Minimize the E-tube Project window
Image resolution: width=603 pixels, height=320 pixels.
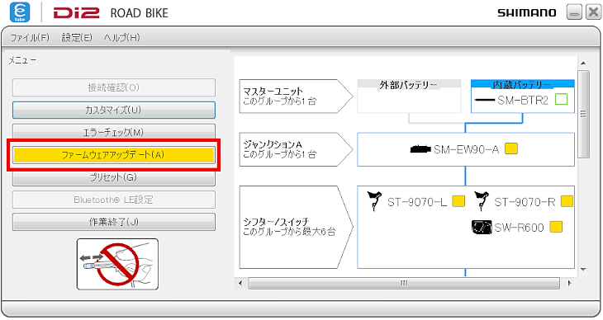[574, 12]
